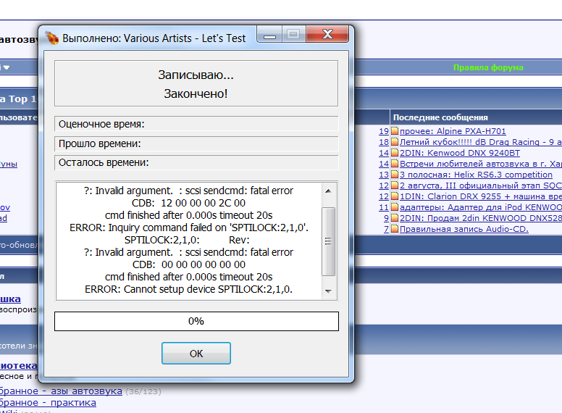Click post icon beside Kenwood DNX 9240BT thread
This screenshot has height=413, width=562.
[395, 154]
